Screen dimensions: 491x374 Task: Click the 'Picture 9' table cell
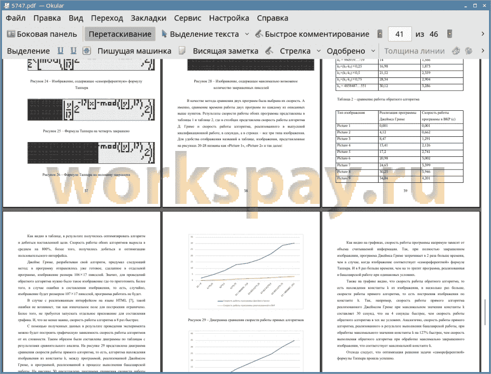357,178
